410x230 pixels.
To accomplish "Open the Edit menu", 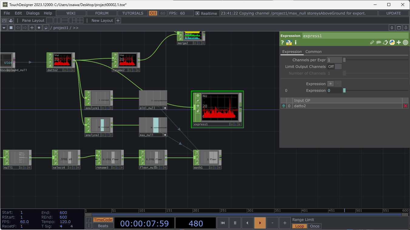I will pos(18,13).
